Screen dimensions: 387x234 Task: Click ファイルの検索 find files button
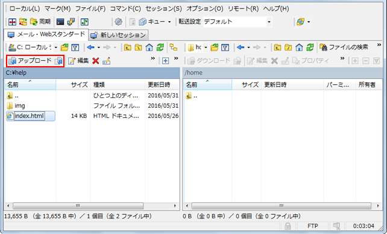coord(344,47)
